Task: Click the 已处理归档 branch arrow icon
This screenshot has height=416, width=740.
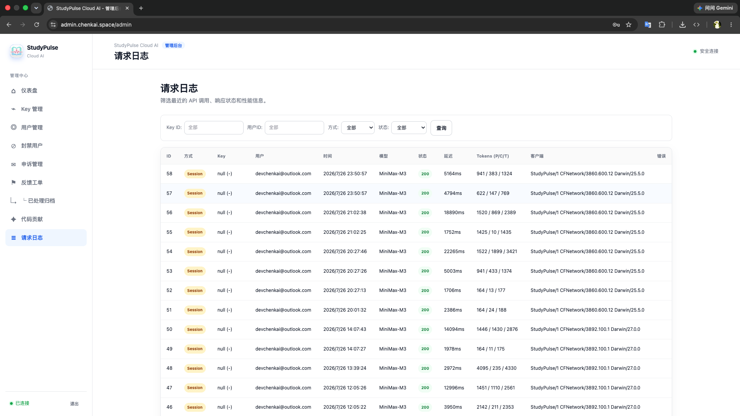Action: point(13,201)
